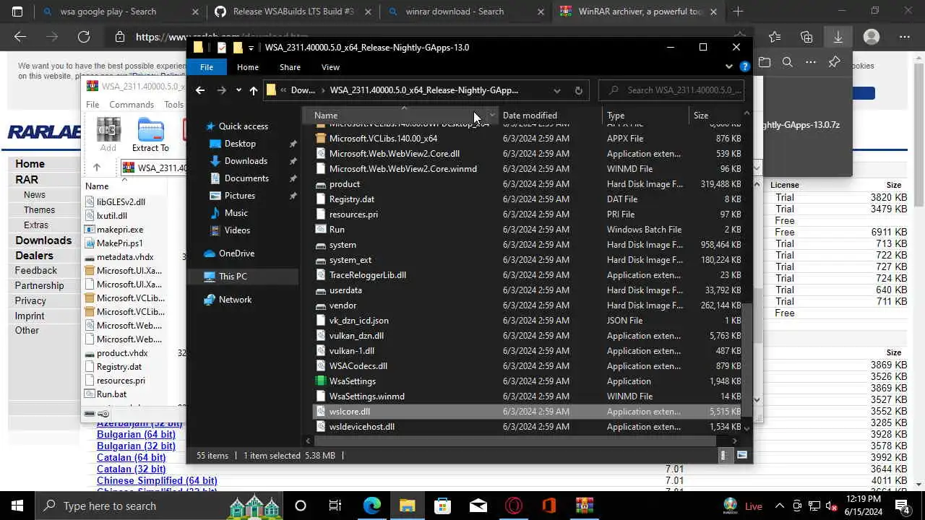Pin the Edge downloads panel

834,63
